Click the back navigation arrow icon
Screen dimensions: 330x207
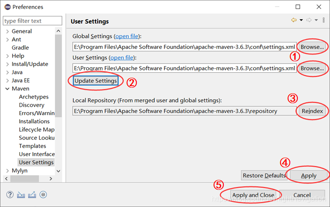pos(294,20)
